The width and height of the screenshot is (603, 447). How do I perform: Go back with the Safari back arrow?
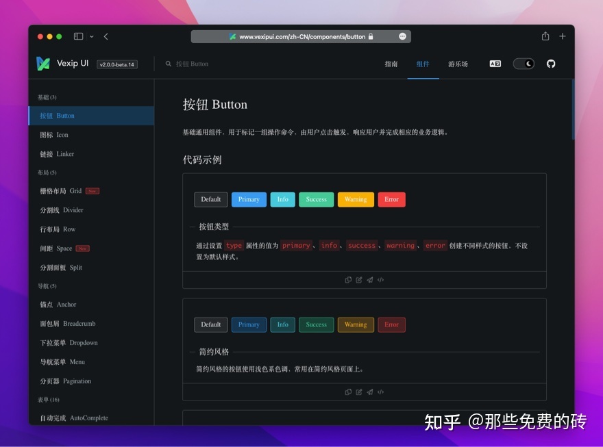click(x=106, y=36)
